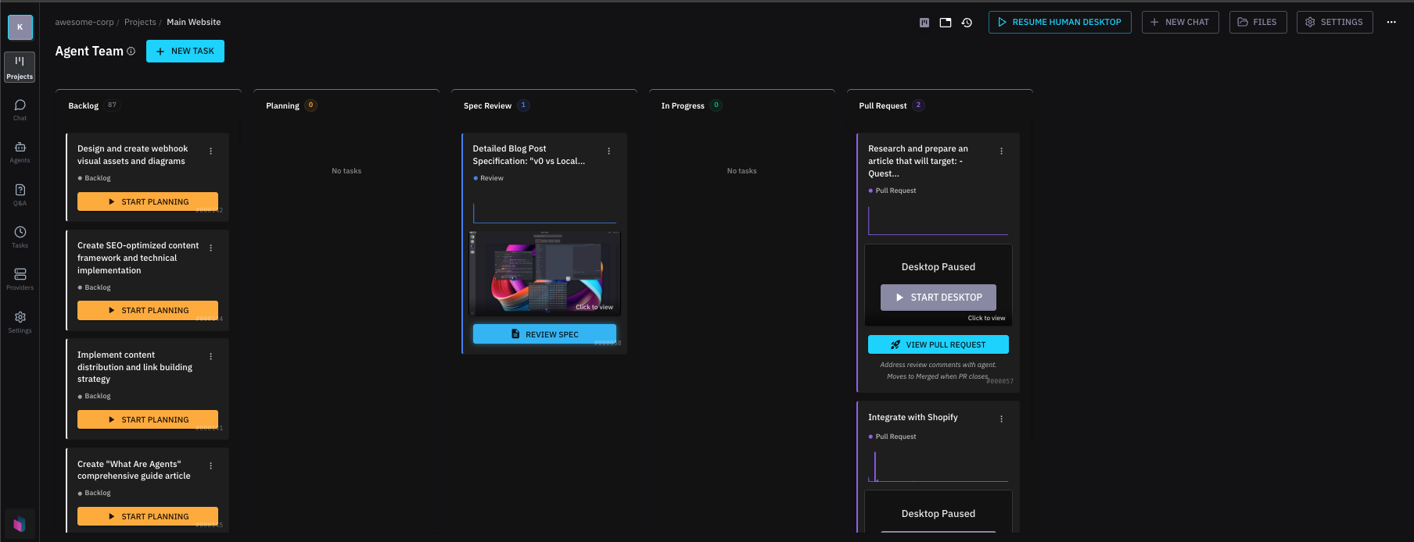Viewport: 1414px width, 542px height.
Task: Click the history clock icon in header
Action: coord(967,23)
